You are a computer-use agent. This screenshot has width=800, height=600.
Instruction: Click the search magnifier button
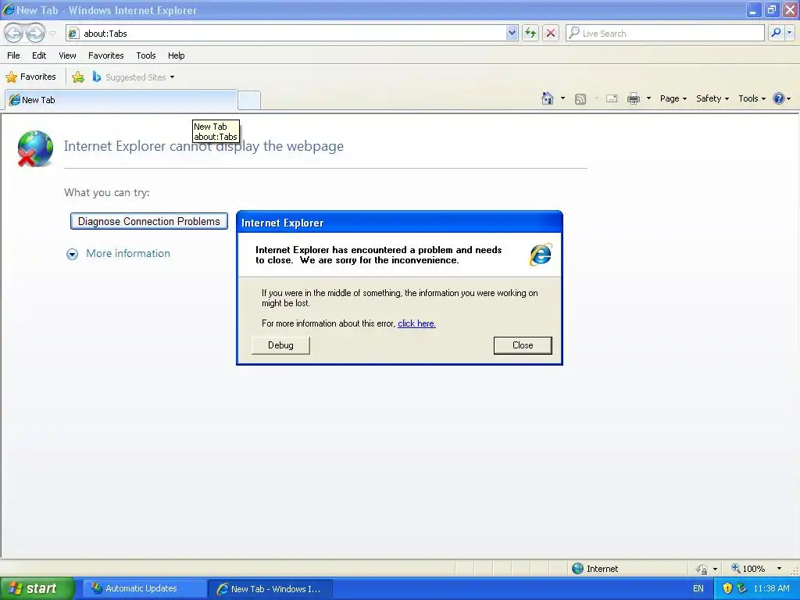click(x=776, y=33)
